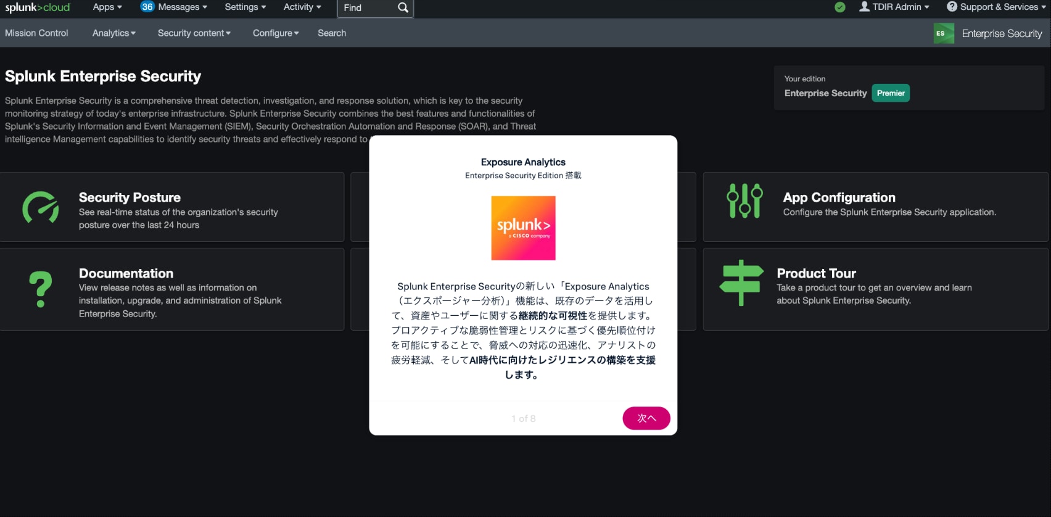Click the Product Tour signpost icon
The width and height of the screenshot is (1051, 517).
click(741, 283)
